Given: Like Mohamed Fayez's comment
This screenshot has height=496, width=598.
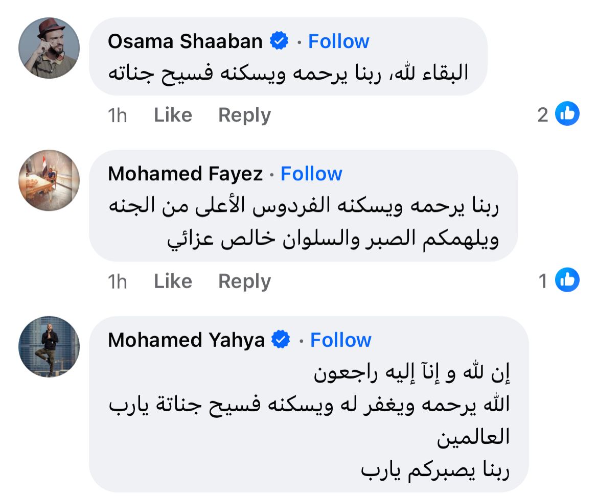Looking at the screenshot, I should (x=173, y=281).
